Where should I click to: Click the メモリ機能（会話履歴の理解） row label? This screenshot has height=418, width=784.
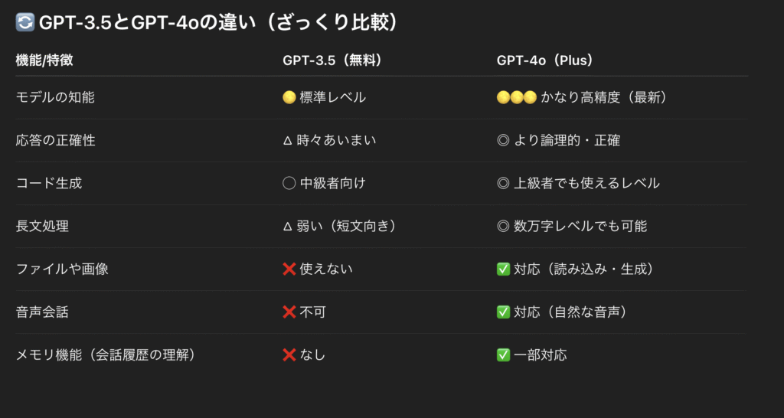tap(105, 355)
